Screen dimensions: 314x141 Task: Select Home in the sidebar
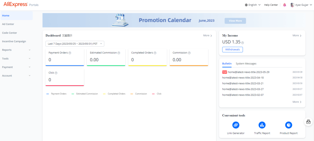coord(17,16)
